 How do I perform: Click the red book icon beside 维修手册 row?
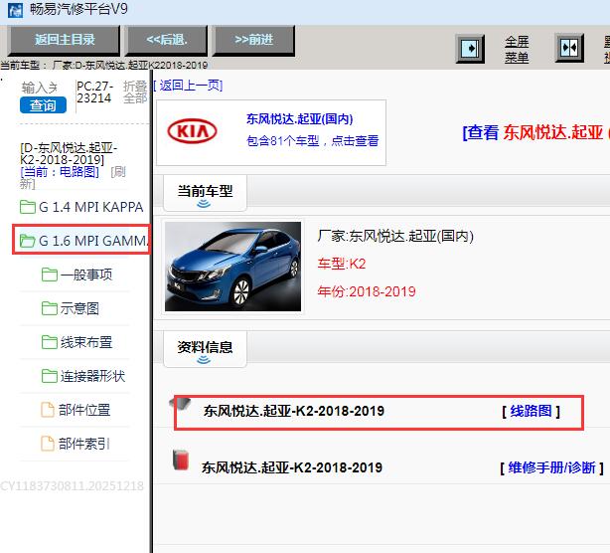coord(181,460)
